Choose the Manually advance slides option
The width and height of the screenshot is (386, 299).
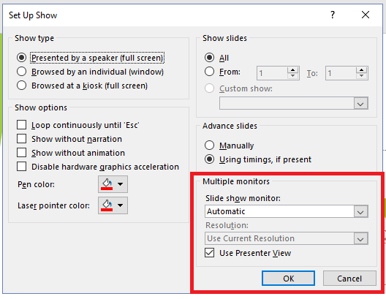(x=229, y=145)
